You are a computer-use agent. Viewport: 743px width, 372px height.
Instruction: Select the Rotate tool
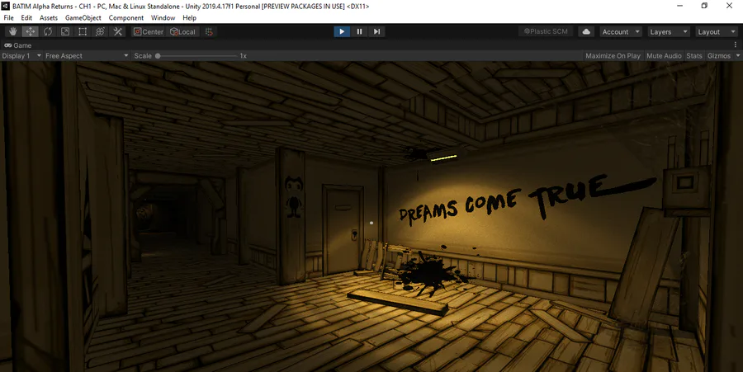(48, 31)
